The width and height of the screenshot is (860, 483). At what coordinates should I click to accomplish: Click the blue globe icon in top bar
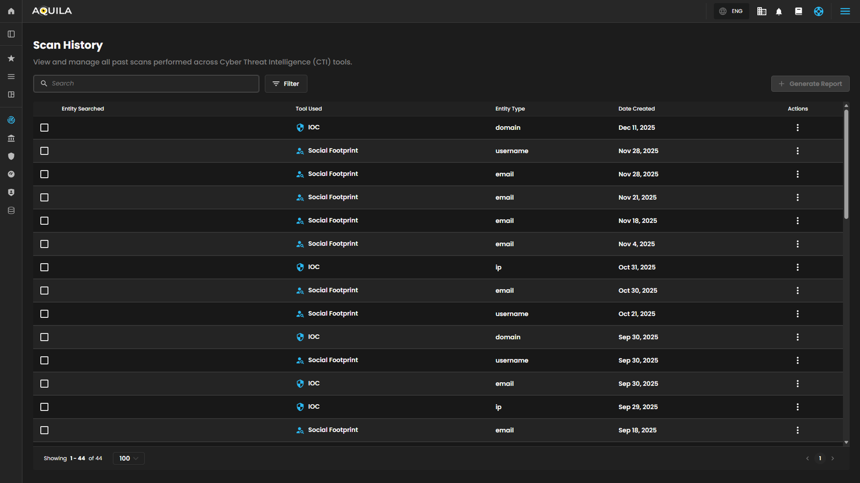point(818,12)
